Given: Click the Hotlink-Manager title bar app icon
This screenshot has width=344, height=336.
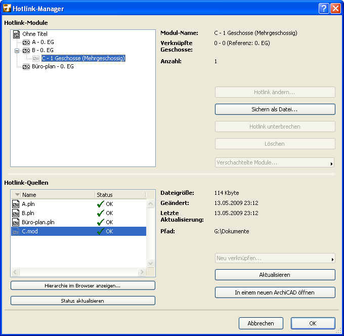Looking at the screenshot, I should click(x=7, y=8).
